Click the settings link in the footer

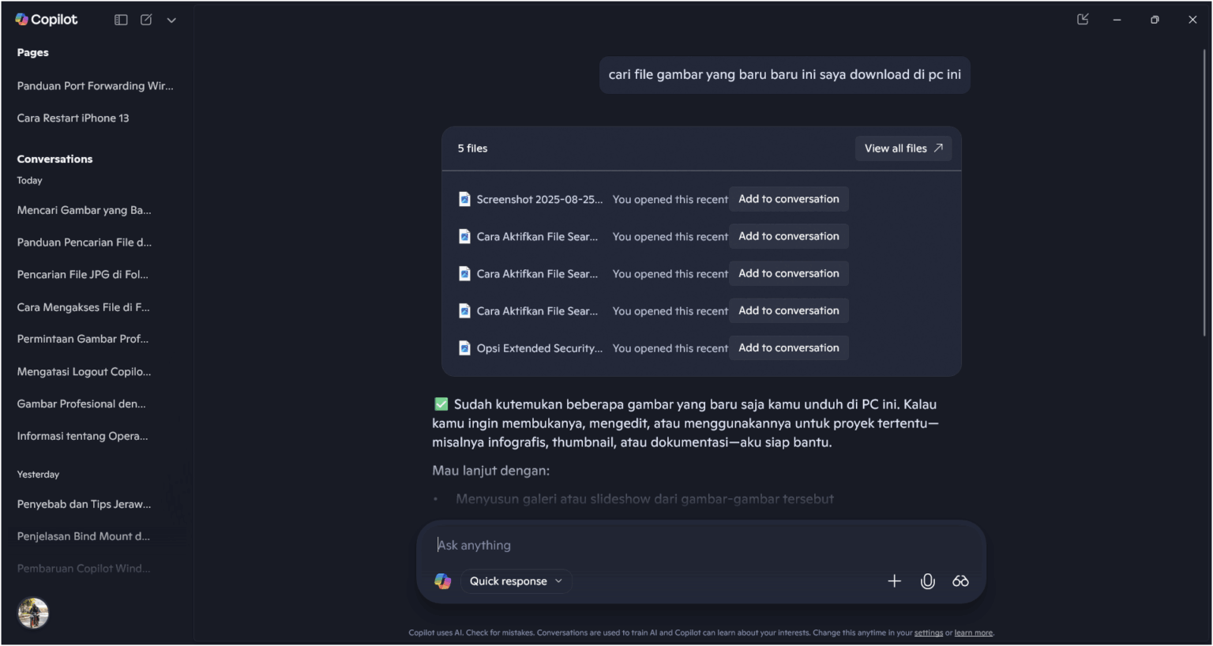(x=929, y=633)
